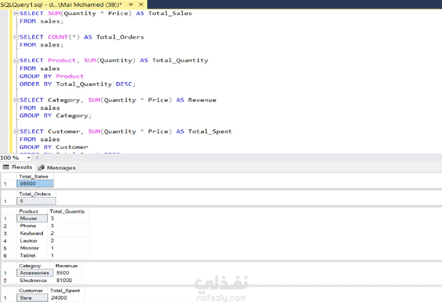
Task: Open the 100 % zoom dropdown
Action: [28, 158]
